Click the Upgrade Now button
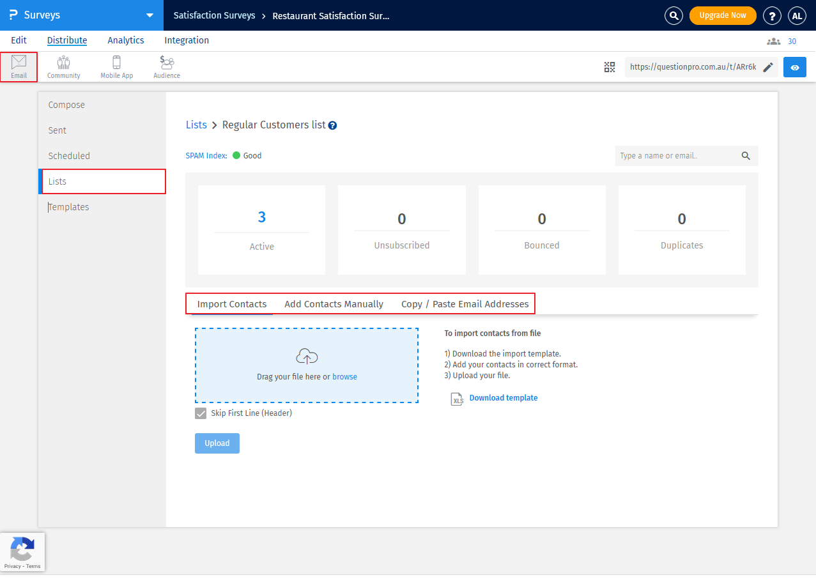The width and height of the screenshot is (816, 582). (x=723, y=15)
